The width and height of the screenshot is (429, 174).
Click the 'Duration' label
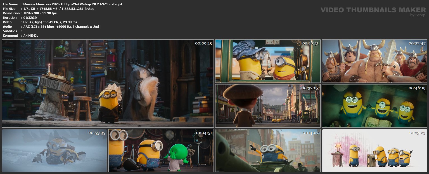pos(10,18)
